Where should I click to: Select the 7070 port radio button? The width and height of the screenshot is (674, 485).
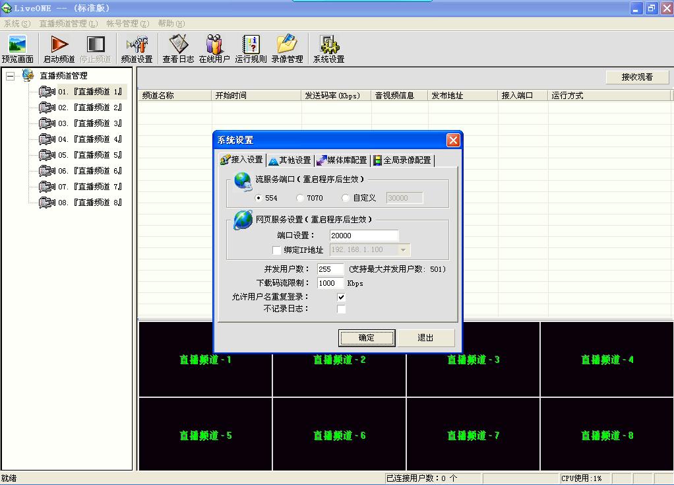300,198
